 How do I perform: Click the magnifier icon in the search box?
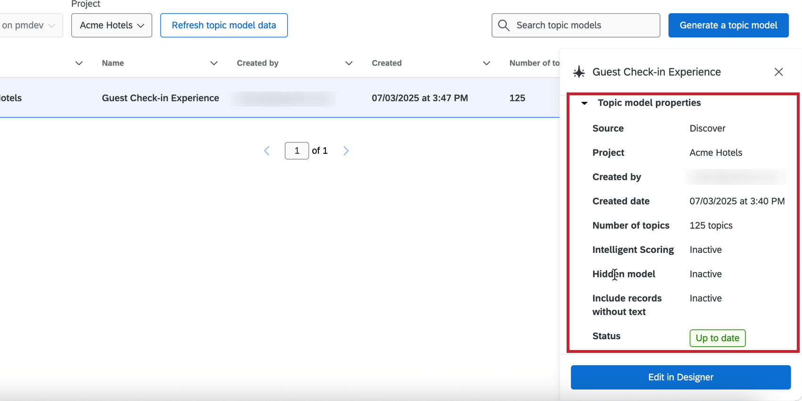pyautogui.click(x=504, y=25)
